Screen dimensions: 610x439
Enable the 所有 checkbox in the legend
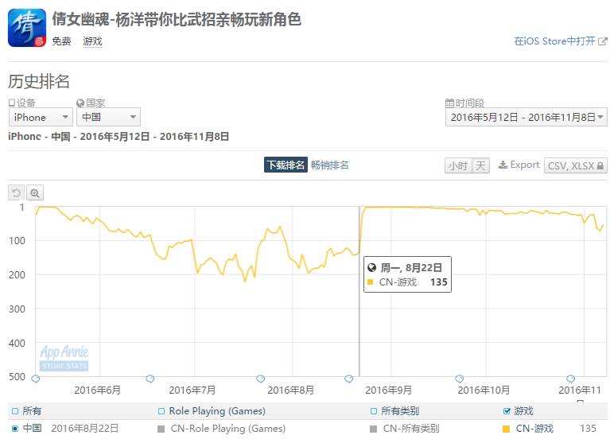[x=15, y=411]
